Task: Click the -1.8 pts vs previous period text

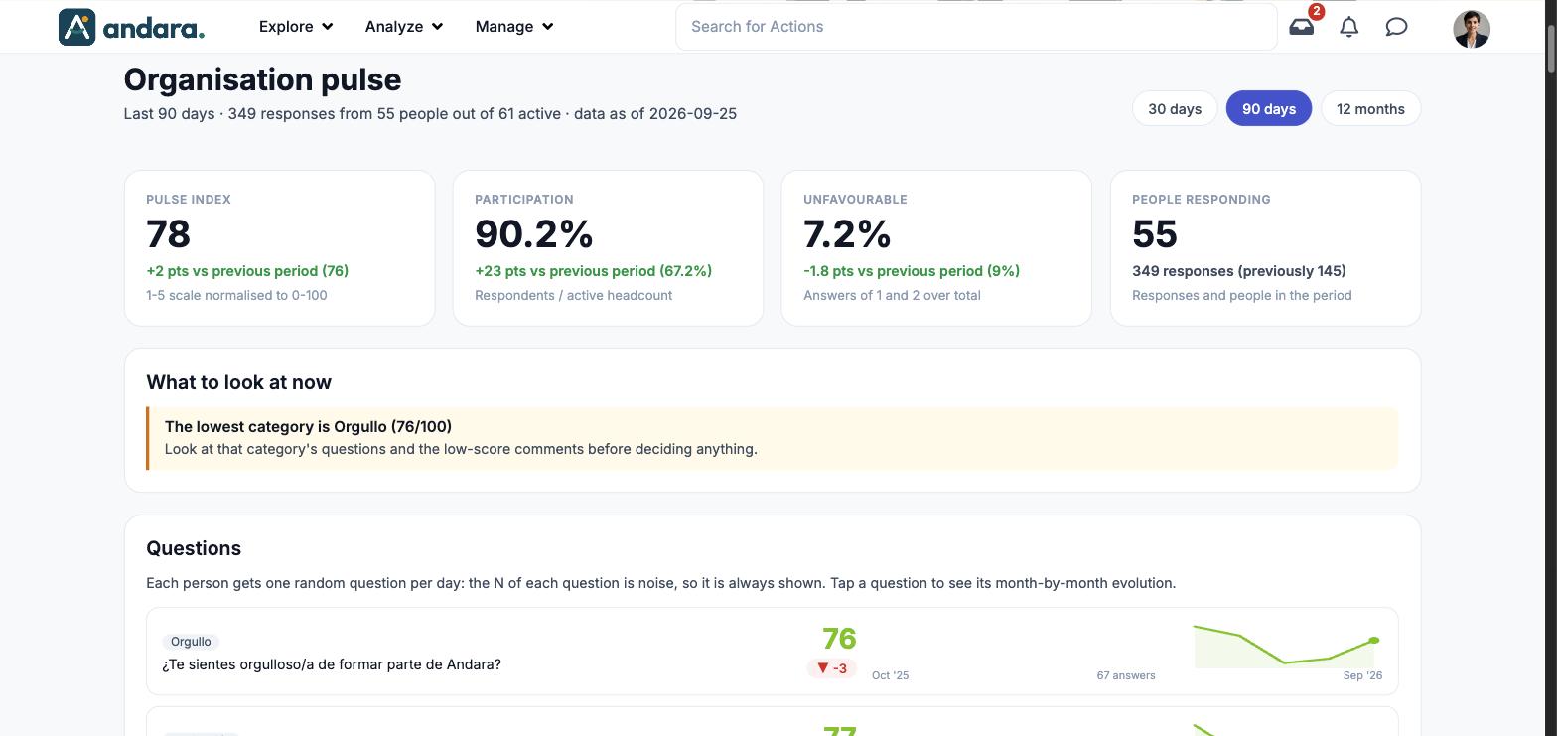Action: (x=912, y=271)
